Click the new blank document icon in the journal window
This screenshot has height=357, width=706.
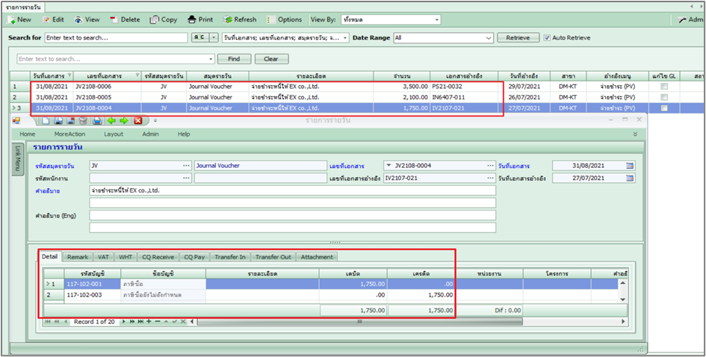(x=46, y=120)
